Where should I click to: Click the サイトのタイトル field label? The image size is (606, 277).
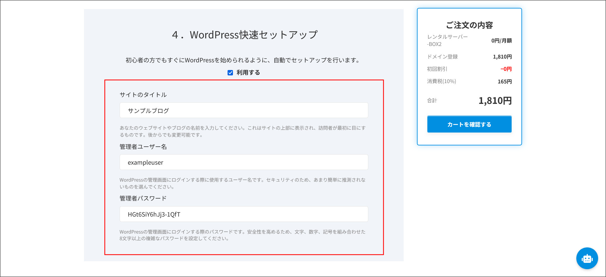point(143,95)
